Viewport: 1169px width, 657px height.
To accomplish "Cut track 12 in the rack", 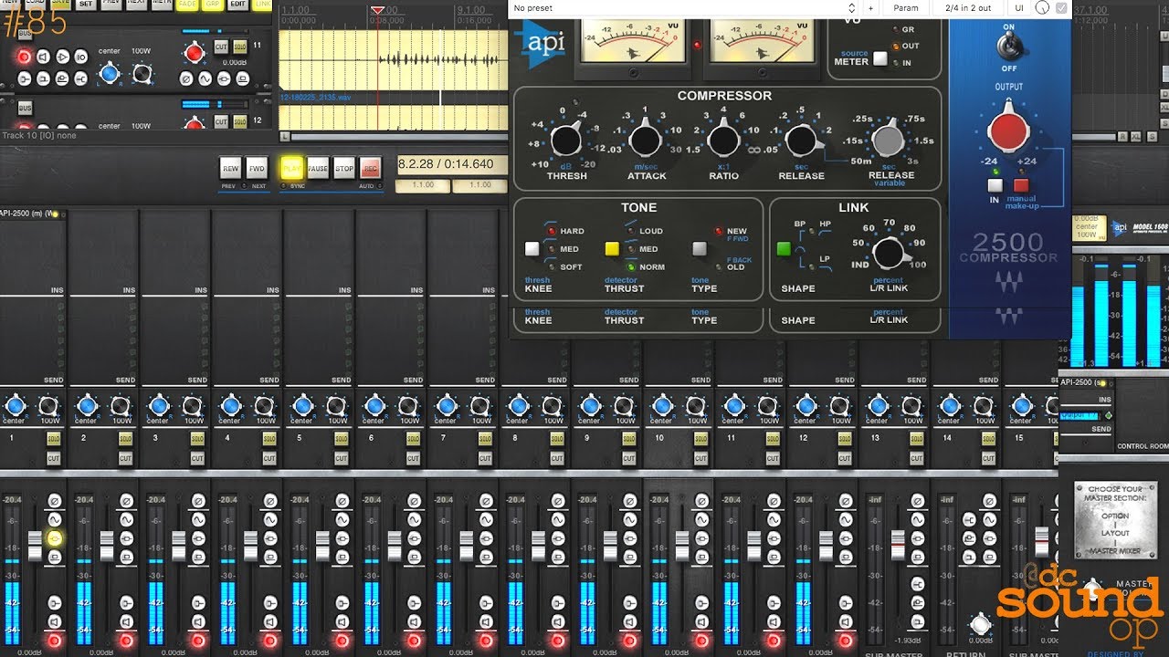I will pyautogui.click(x=221, y=121).
